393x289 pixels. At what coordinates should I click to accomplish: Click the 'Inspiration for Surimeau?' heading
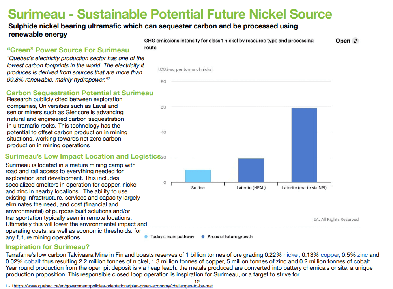click(x=47, y=247)
